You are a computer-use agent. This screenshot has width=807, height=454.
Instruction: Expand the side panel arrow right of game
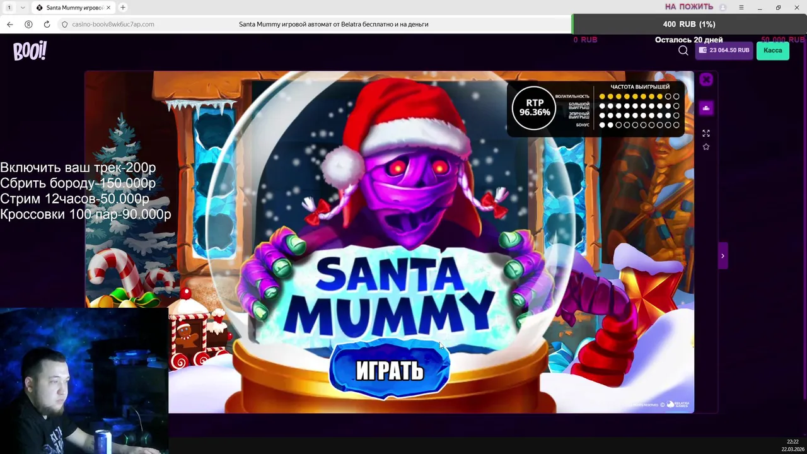723,256
